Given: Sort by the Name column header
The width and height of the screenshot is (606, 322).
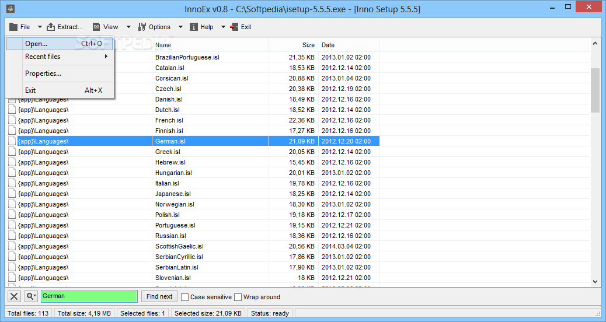Looking at the screenshot, I should click(210, 45).
